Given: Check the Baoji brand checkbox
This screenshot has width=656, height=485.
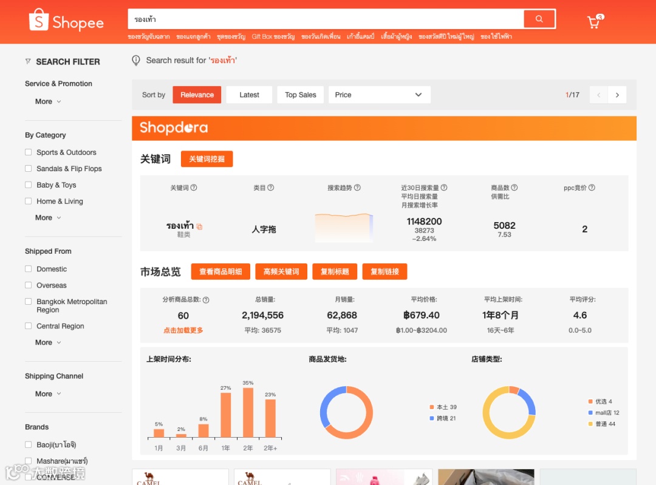Looking at the screenshot, I should [x=29, y=445].
